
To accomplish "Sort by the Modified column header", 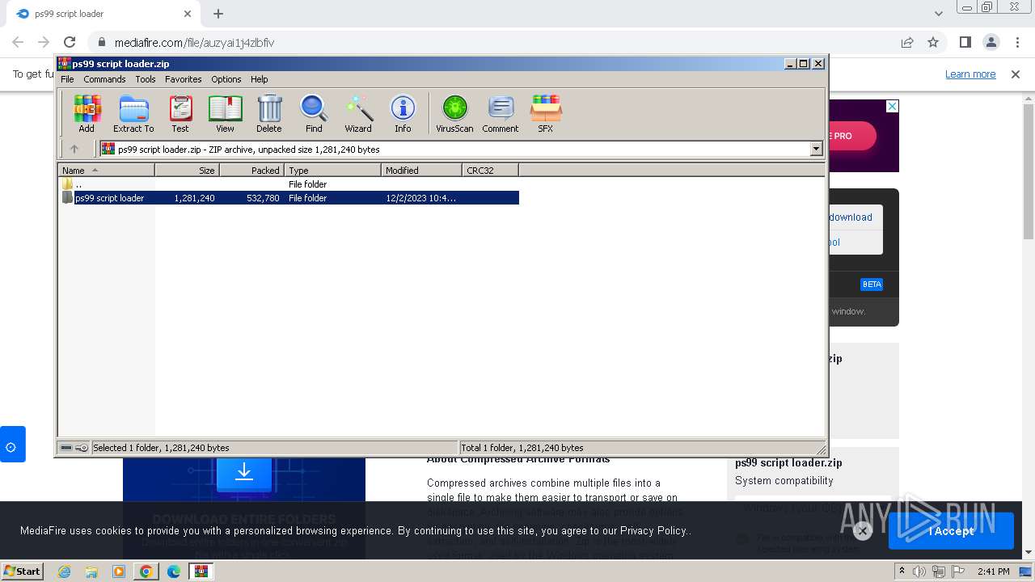I will point(421,170).
